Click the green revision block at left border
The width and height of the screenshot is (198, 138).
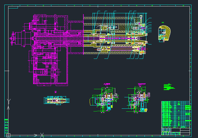coord(6,126)
